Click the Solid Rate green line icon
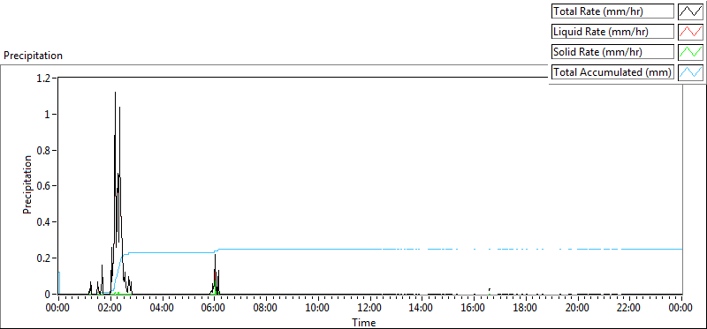 pyautogui.click(x=691, y=52)
